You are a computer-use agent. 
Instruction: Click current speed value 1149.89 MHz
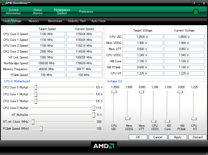tap(84, 52)
